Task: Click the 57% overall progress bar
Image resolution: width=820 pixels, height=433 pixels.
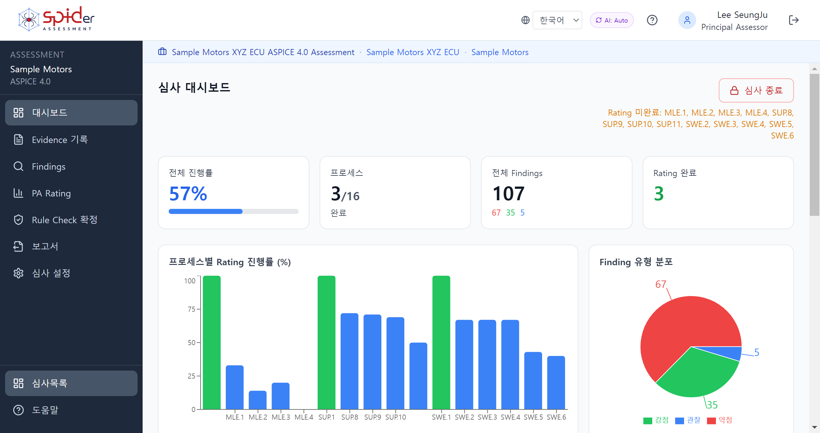Action: tap(234, 211)
